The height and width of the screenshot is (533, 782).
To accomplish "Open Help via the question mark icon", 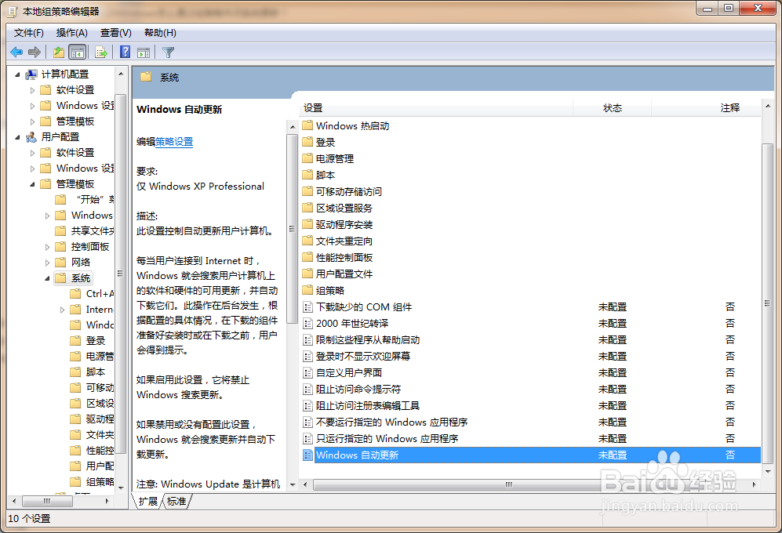I will tap(125, 52).
